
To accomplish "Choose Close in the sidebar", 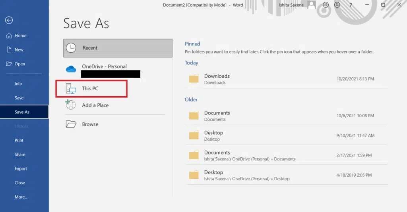I will coord(24,183).
